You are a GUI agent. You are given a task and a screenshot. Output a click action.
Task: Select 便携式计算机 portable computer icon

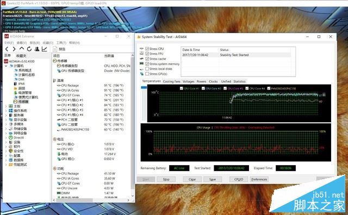coord(16,97)
